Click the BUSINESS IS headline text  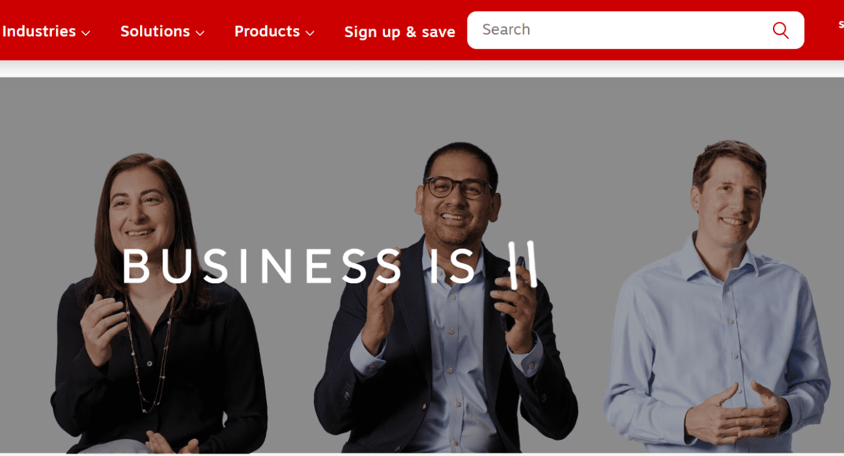pos(300,266)
